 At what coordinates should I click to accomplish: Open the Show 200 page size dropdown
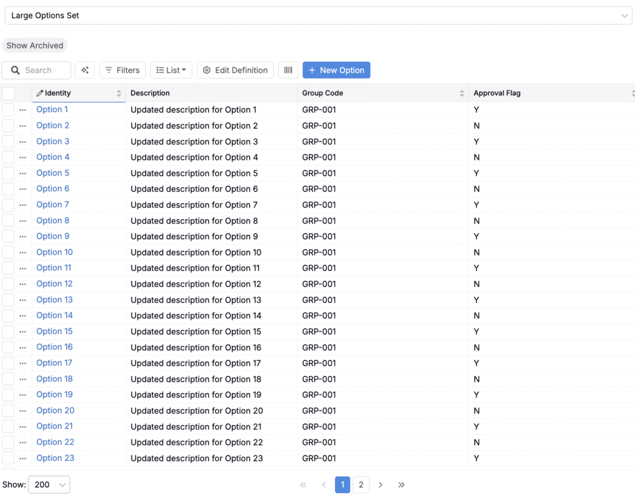pos(49,485)
